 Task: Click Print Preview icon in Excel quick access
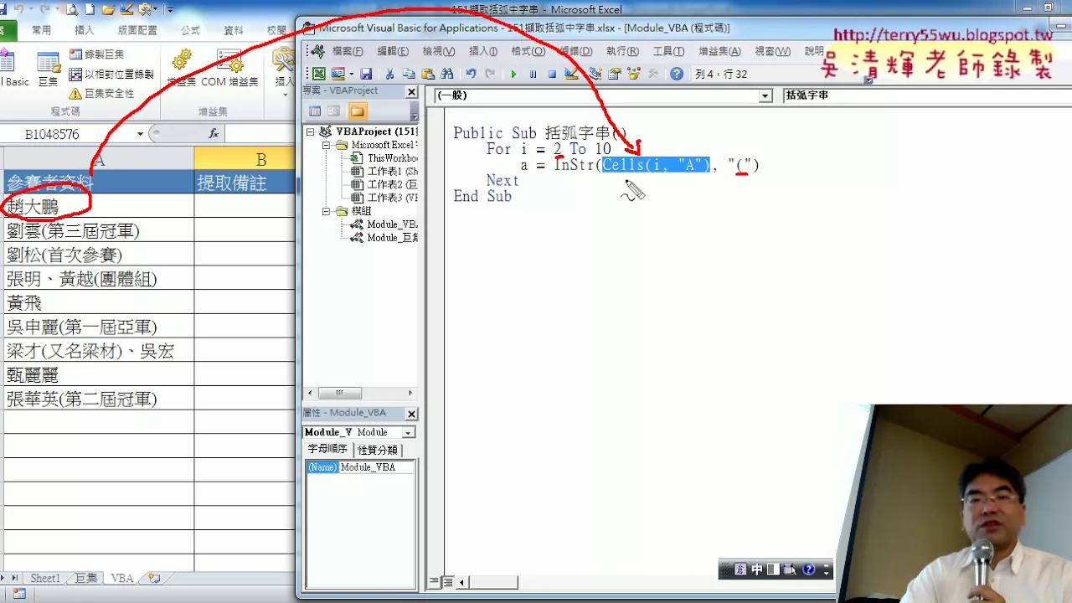pos(73,10)
